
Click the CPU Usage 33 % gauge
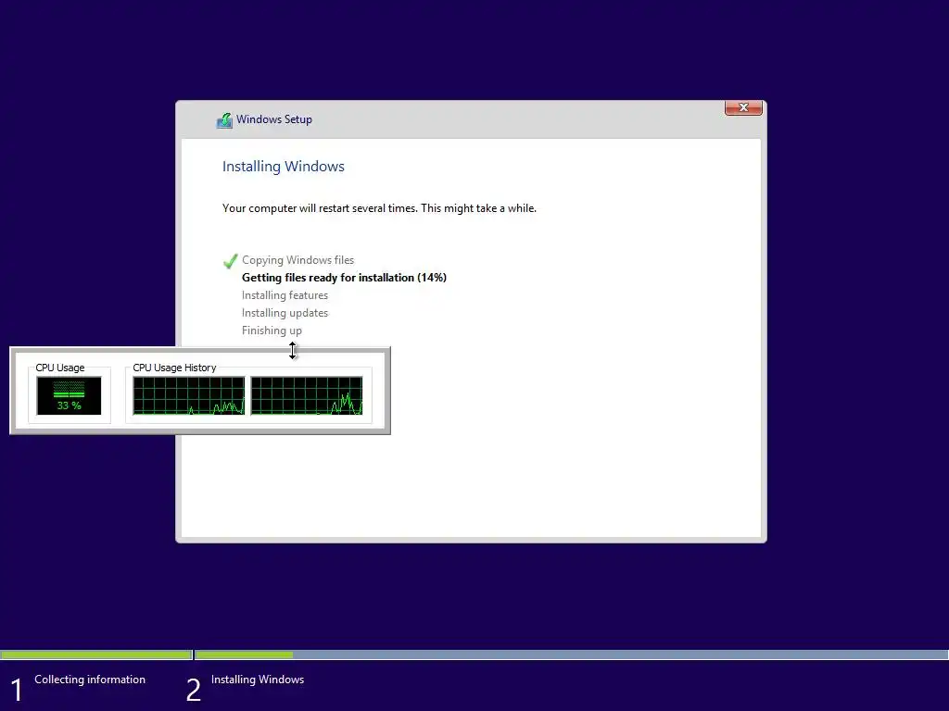tap(69, 396)
